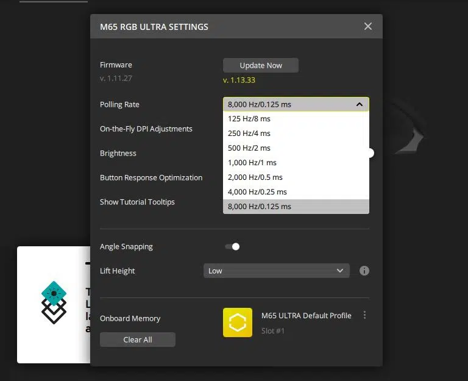Open the Lift Height dropdown
The image size is (468, 381).
tap(276, 271)
